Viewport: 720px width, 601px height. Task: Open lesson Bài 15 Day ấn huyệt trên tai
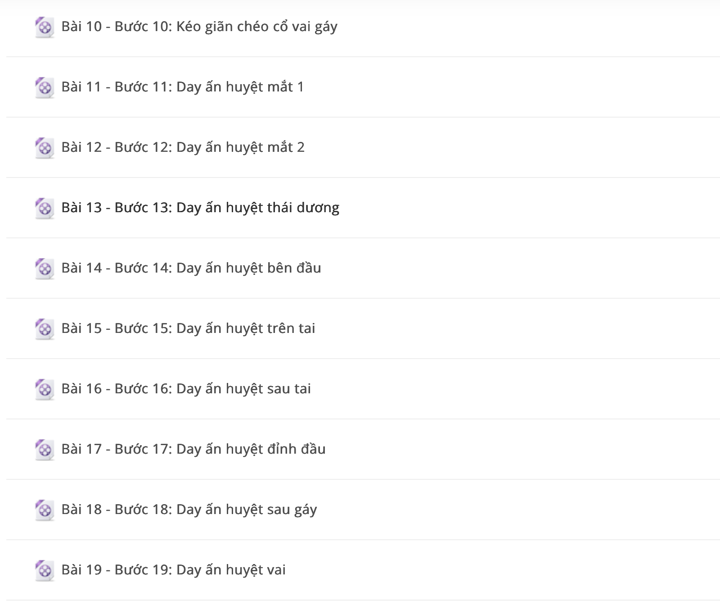click(x=188, y=328)
